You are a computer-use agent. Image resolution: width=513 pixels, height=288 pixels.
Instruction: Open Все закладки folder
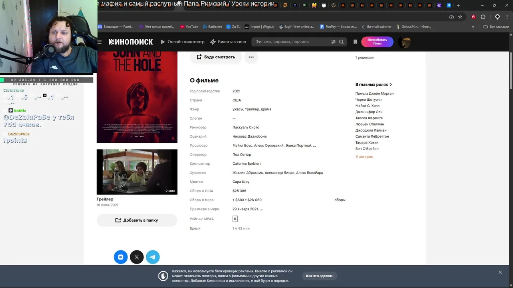(496, 27)
